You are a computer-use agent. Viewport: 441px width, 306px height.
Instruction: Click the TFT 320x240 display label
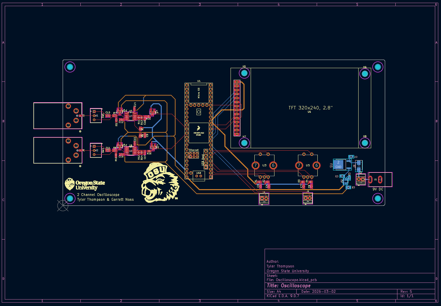310,108
